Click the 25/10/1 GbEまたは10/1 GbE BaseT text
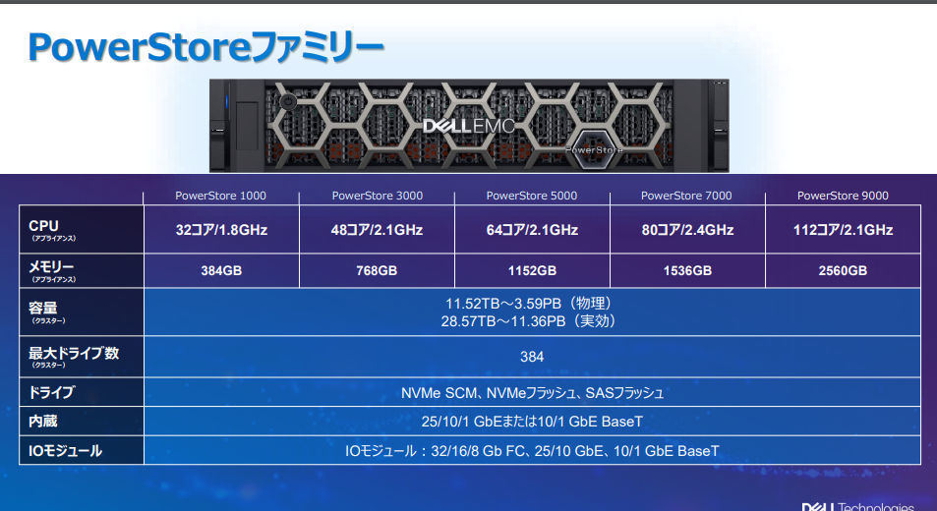This screenshot has width=937, height=511. (x=532, y=422)
